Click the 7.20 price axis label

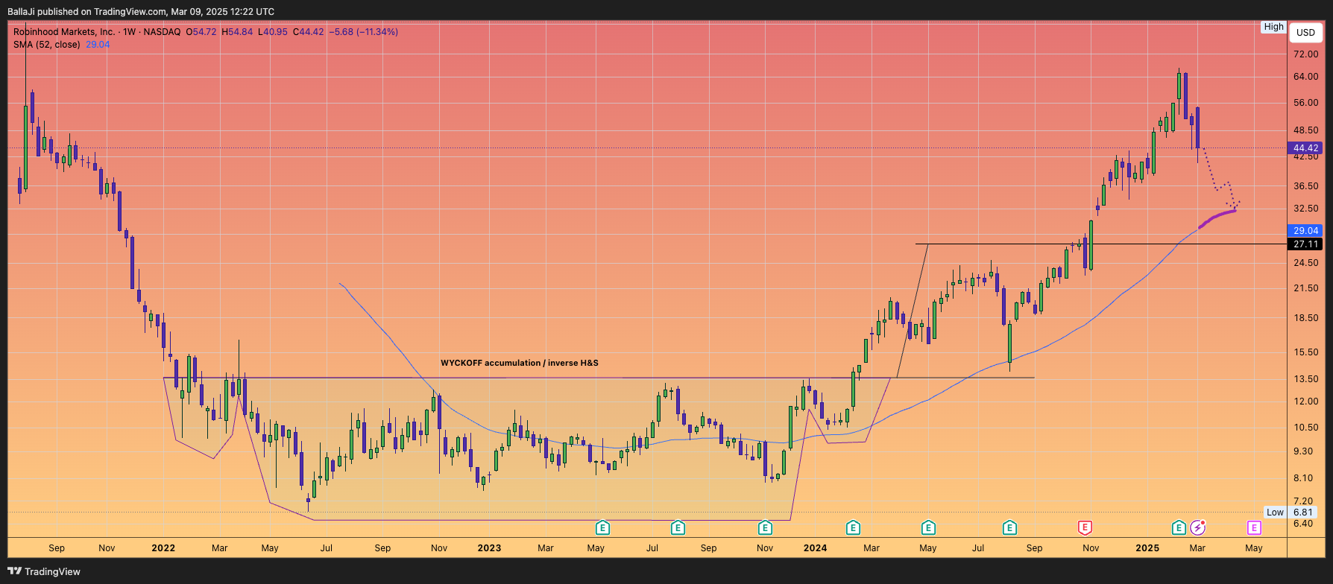pos(1303,501)
